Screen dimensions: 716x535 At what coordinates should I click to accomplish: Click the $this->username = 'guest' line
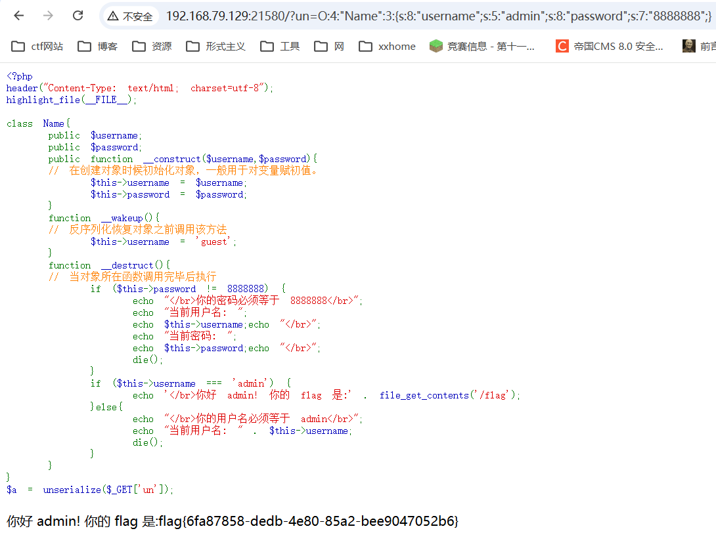coord(164,242)
